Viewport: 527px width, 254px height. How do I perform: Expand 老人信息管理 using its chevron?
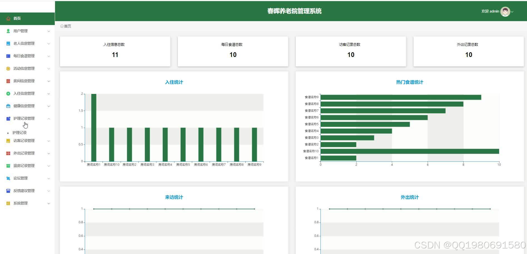(49, 44)
